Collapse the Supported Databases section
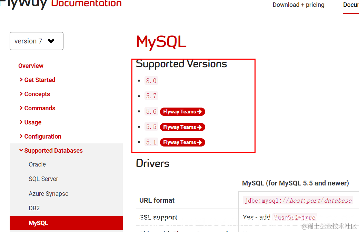The image size is (359, 232). click(51, 151)
